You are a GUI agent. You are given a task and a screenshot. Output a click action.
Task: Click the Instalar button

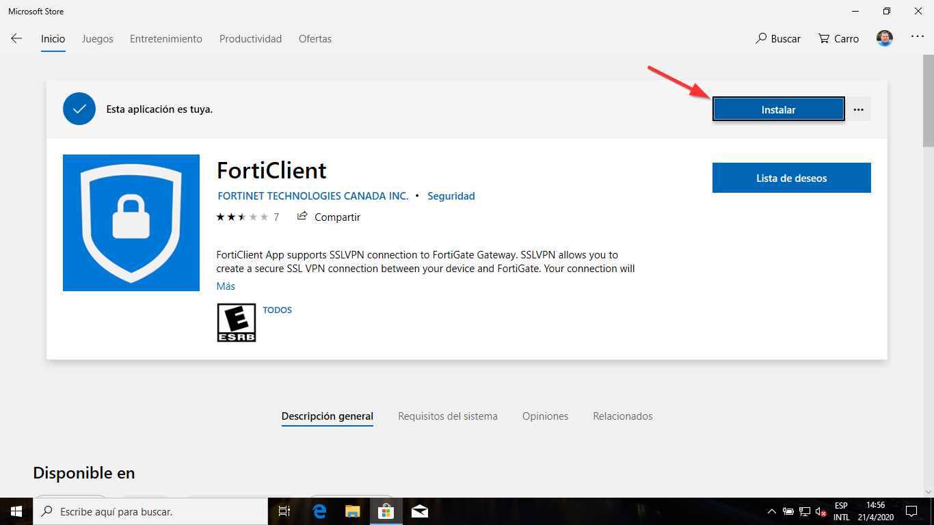pos(778,108)
